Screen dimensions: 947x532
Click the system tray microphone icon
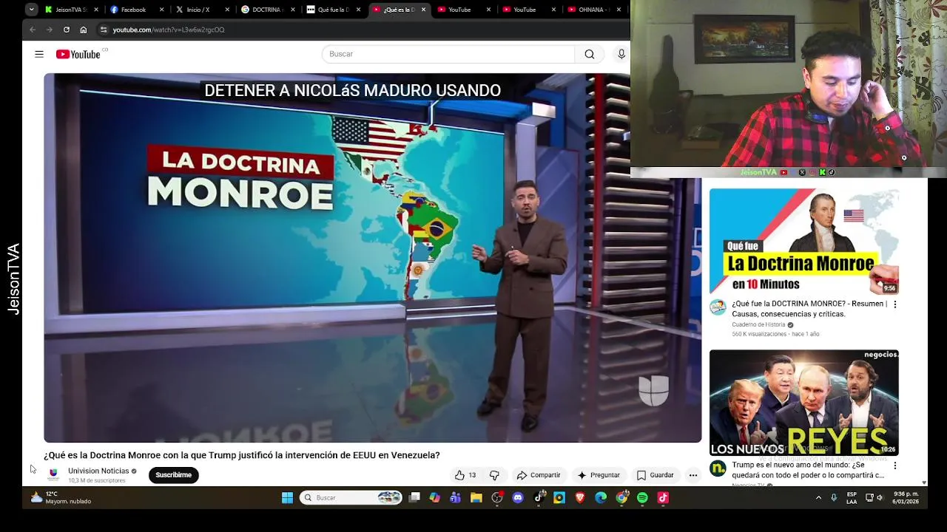click(834, 498)
